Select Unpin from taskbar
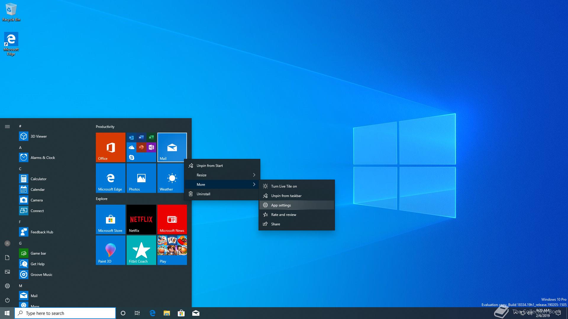Screen dimensions: 568x319 coord(297,196)
